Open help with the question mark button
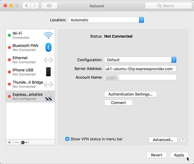The image size is (194, 164). tap(182, 140)
